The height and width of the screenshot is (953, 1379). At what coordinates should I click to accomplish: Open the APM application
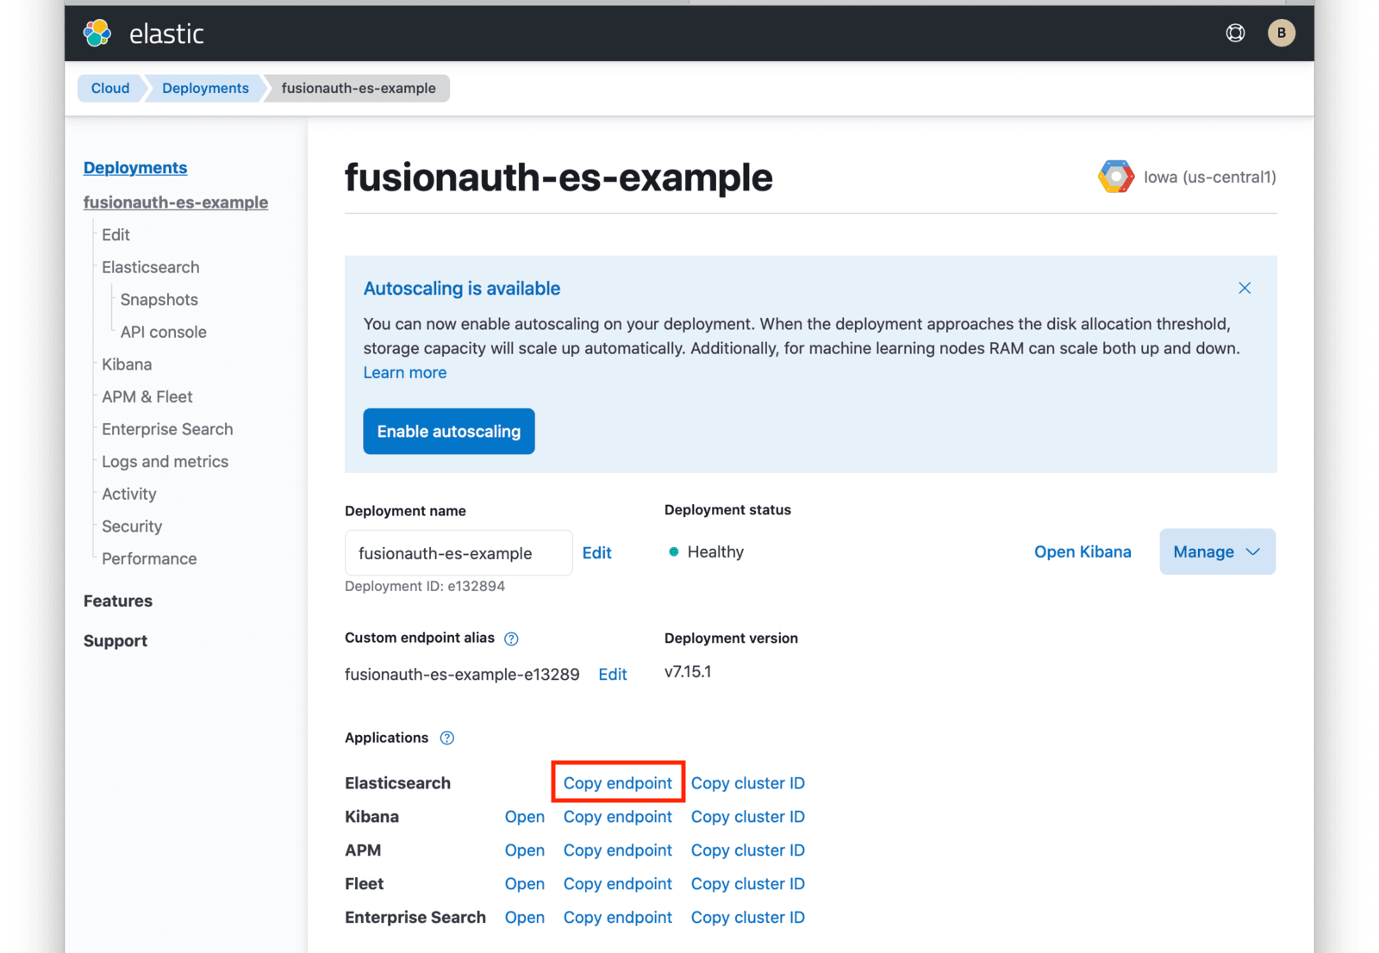coord(525,850)
